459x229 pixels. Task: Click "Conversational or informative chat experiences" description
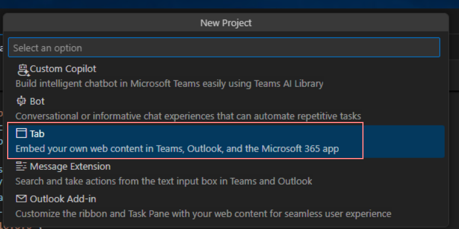tap(188, 116)
